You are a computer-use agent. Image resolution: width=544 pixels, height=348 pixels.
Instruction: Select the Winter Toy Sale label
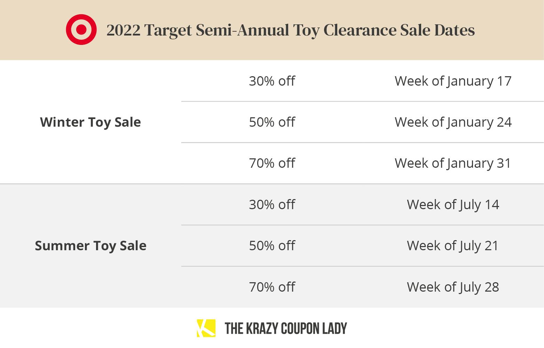pos(90,122)
